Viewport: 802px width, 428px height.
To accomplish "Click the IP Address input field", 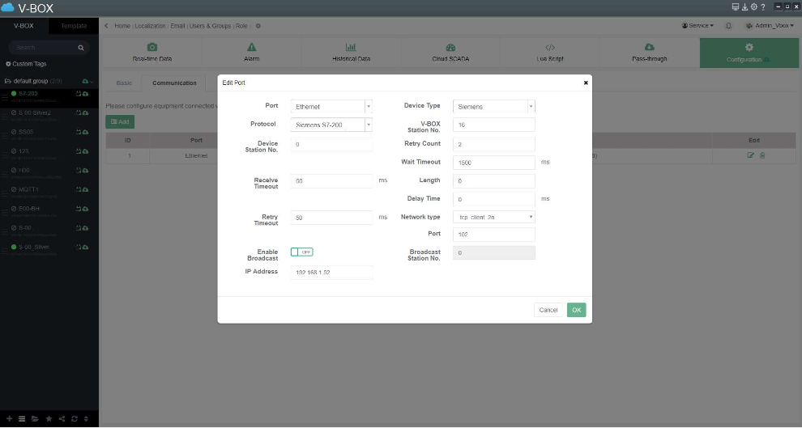I will coord(331,273).
